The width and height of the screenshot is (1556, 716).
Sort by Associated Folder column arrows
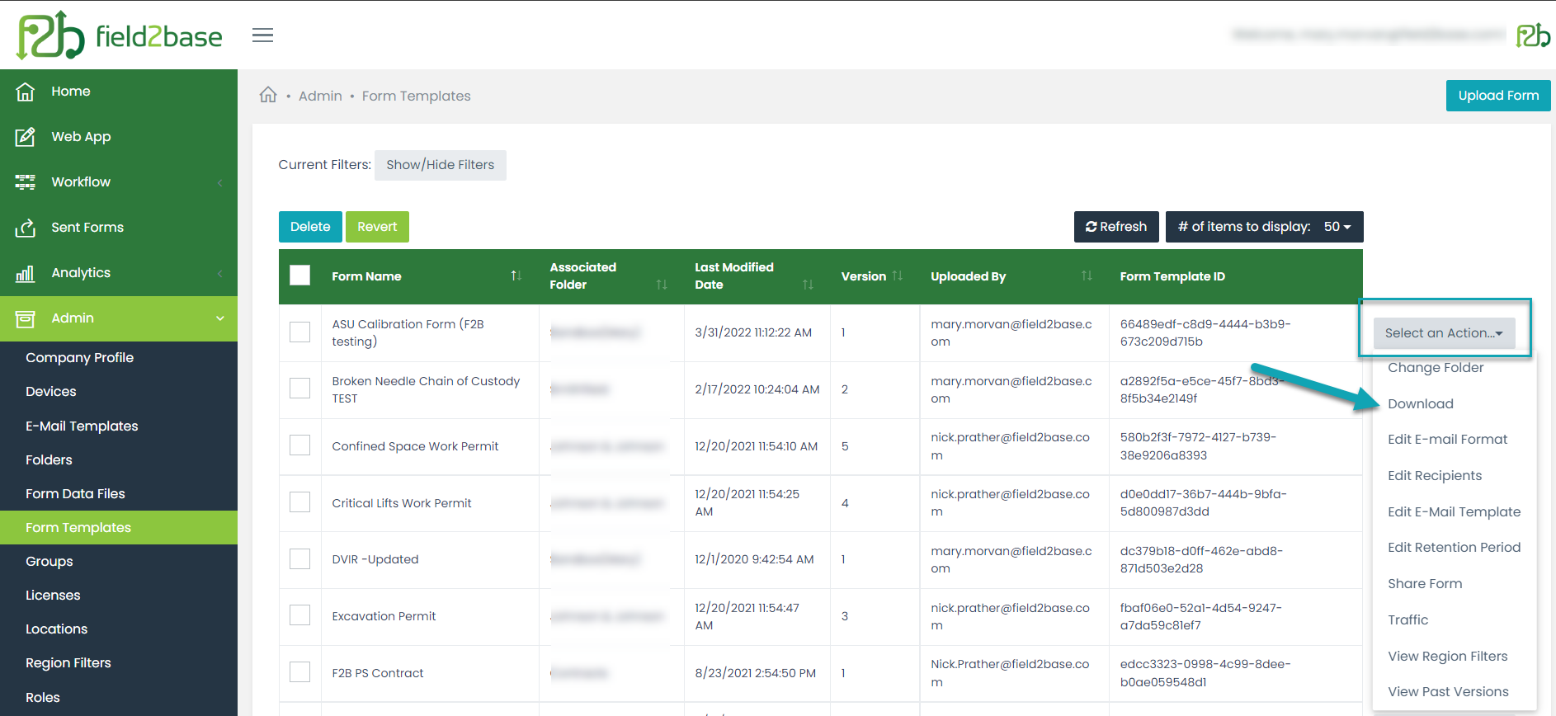point(661,285)
